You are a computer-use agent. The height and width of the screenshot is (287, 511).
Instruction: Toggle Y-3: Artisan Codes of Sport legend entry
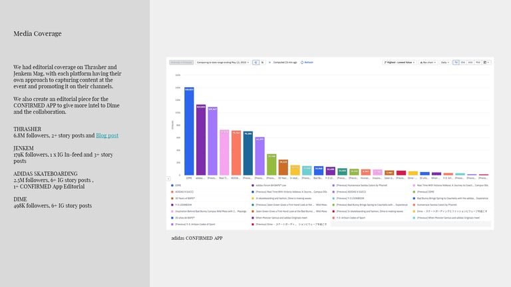point(349,218)
